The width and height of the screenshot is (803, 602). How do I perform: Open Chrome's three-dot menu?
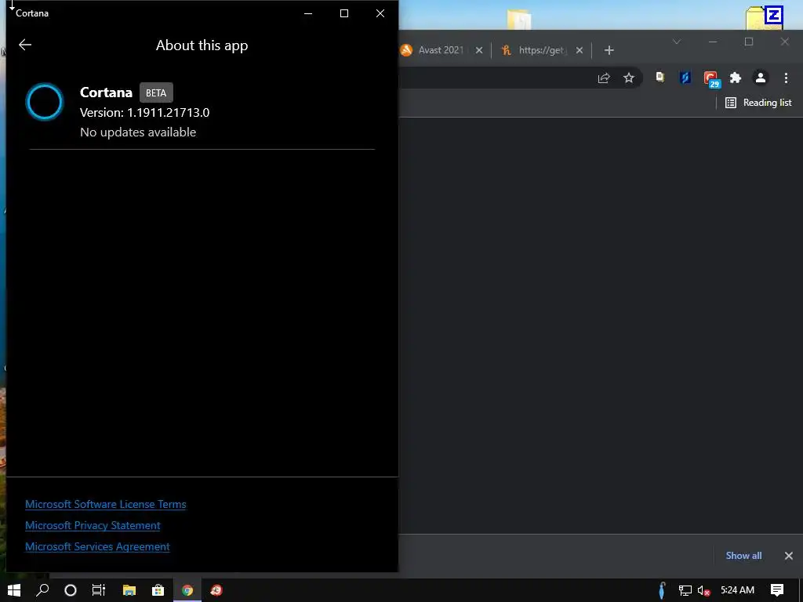786,78
